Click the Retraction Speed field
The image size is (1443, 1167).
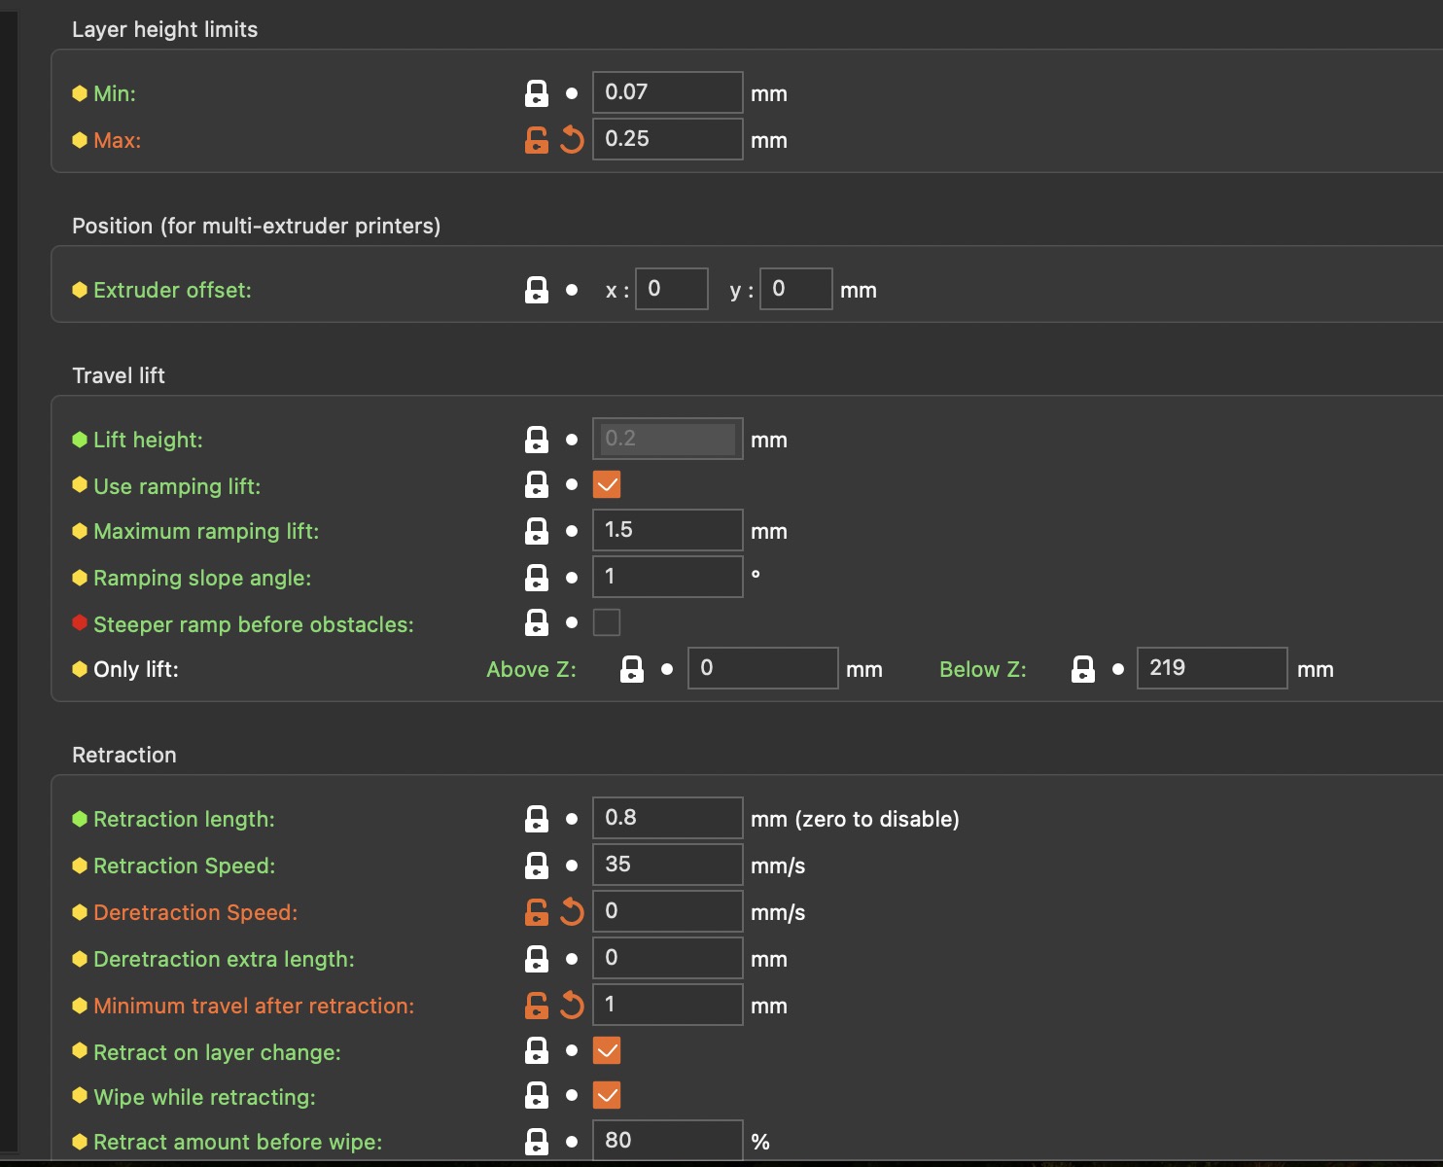pos(668,865)
